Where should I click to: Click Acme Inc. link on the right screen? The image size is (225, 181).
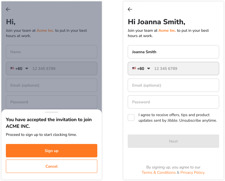tap(167, 30)
